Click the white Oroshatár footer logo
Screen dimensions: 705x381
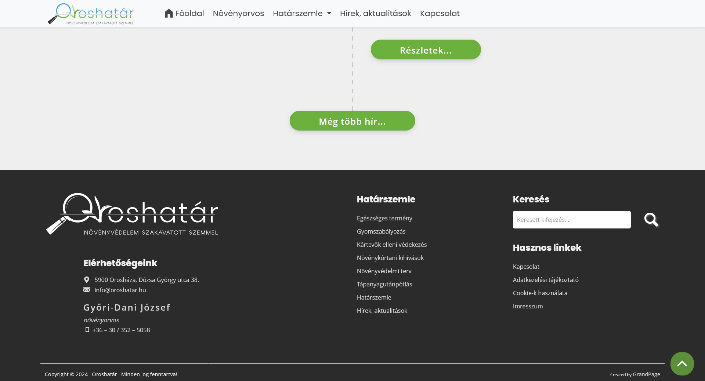click(132, 214)
